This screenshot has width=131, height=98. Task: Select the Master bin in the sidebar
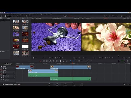pyautogui.click(x=3, y=20)
